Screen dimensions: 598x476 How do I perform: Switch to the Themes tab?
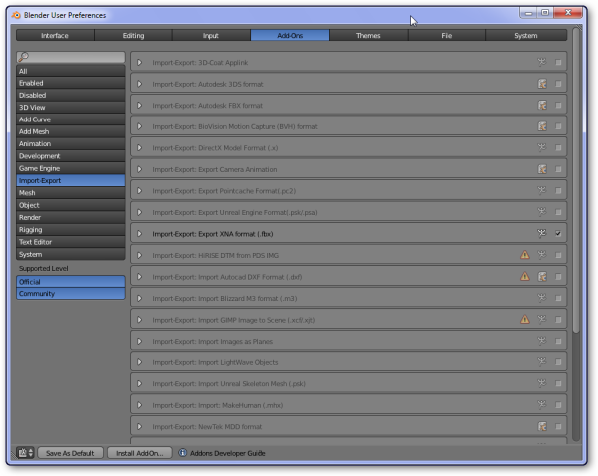(x=368, y=35)
